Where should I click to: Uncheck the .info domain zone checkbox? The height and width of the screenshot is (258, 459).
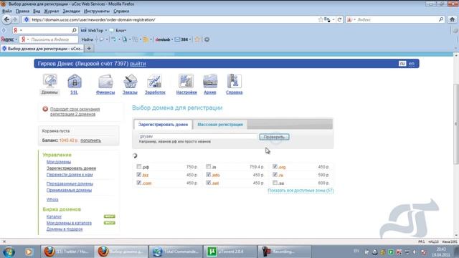(x=209, y=175)
